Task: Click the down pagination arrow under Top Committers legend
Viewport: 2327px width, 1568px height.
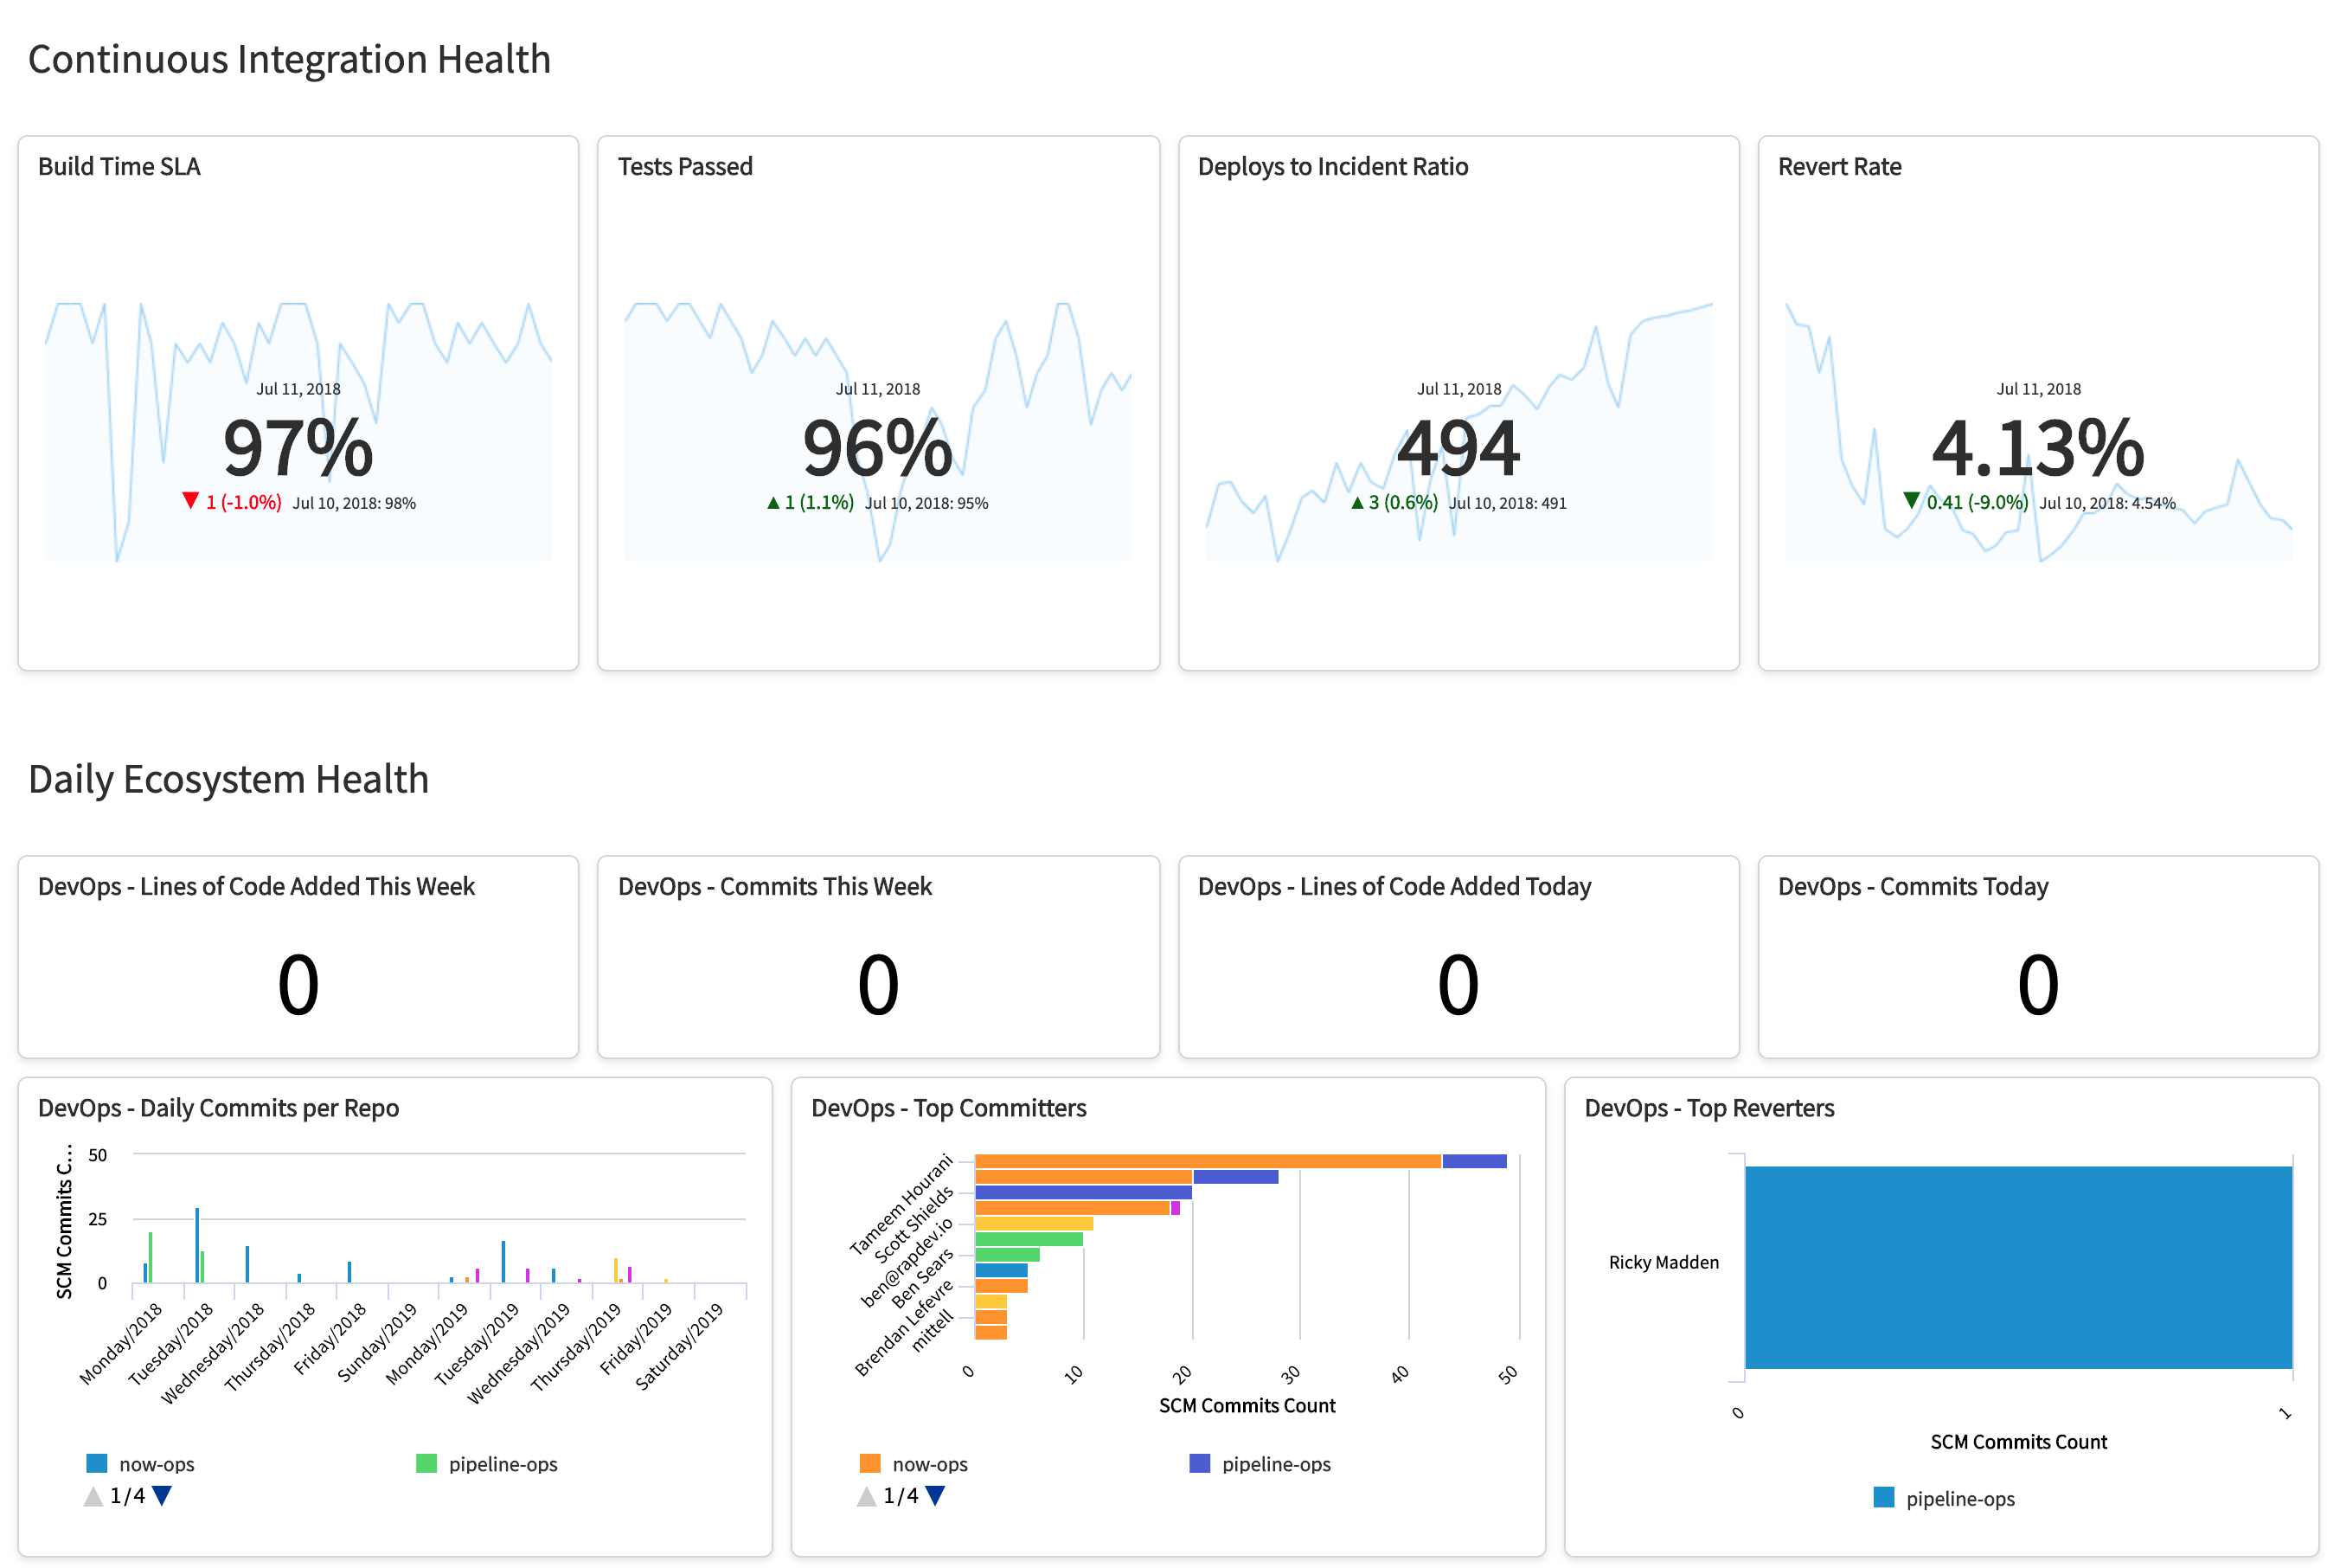Action: click(x=936, y=1497)
